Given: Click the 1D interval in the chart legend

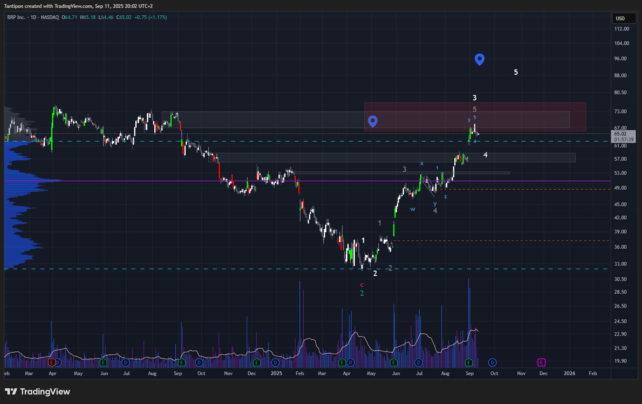Looking at the screenshot, I should 33,17.
